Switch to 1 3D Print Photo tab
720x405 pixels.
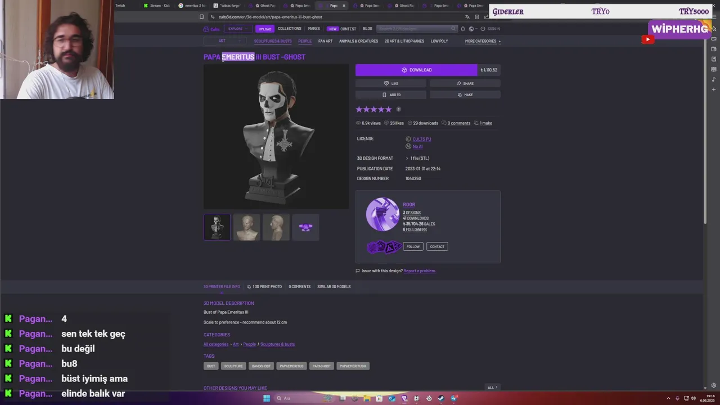(x=264, y=286)
